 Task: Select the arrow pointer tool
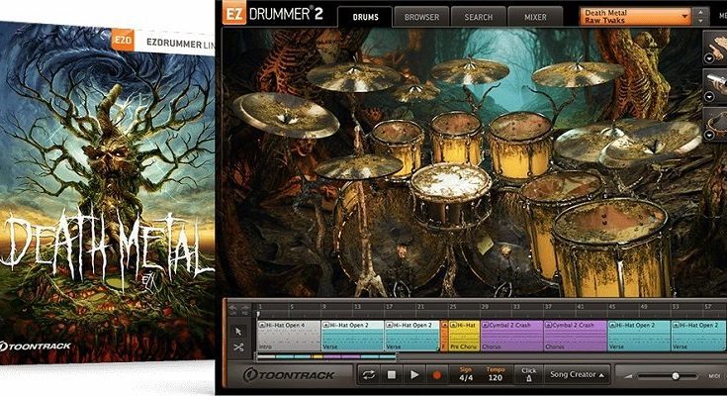click(x=238, y=330)
